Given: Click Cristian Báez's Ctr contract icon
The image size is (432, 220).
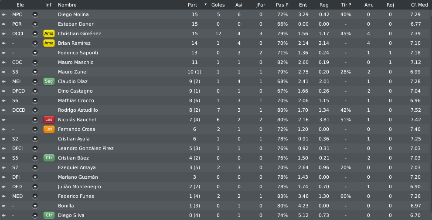Looking at the screenshot, I should click(49, 158).
